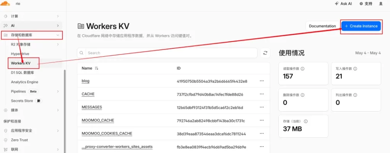Open the MOOMOO_CACHE row actions menu

point(261,121)
